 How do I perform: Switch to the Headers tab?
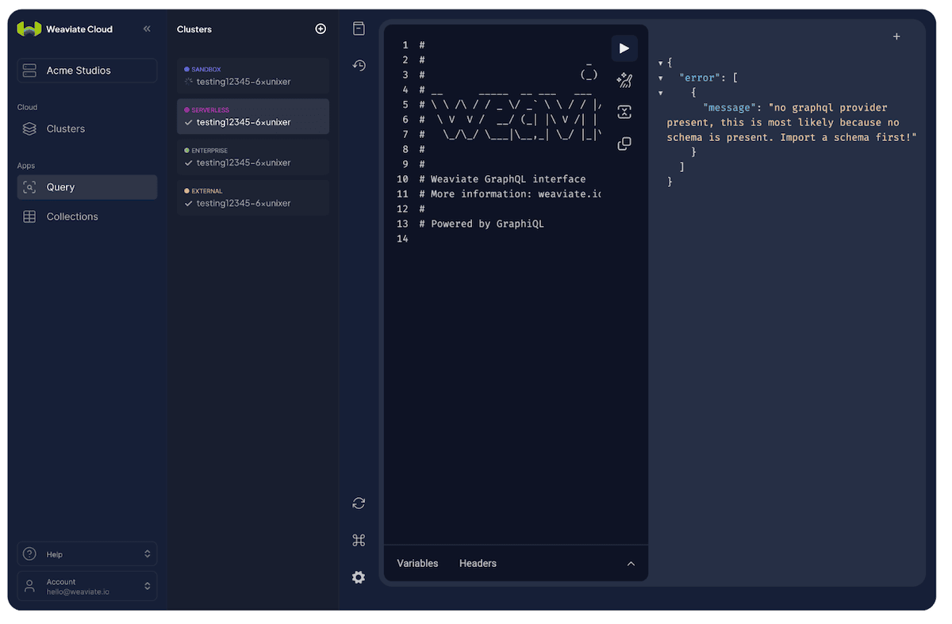[x=478, y=564]
